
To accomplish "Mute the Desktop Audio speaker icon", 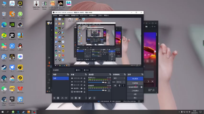I will coord(106,90).
